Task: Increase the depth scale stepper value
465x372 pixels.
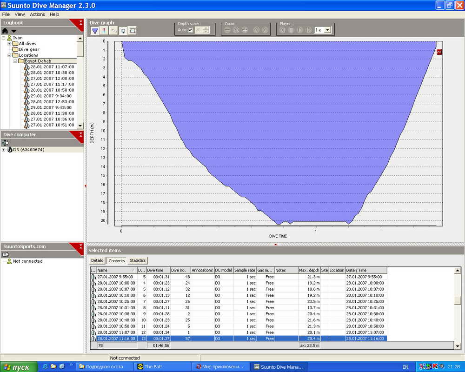Action: [206, 28]
